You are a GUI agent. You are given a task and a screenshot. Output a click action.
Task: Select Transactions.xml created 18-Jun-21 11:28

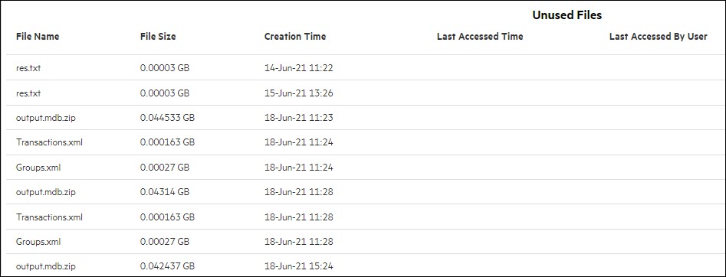(x=363, y=217)
